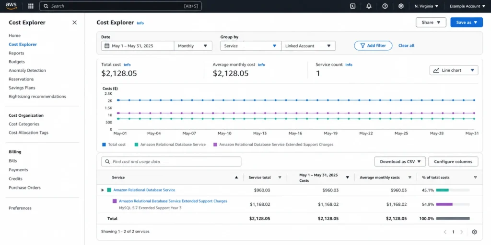Viewport: 491px width, 245px height.
Task: Click the magnifier in Find cost and usage data
Action: (107, 162)
